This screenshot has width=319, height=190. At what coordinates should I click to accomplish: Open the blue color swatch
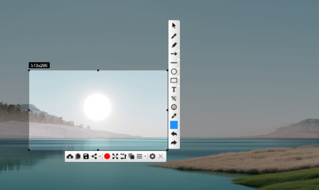pos(174,125)
